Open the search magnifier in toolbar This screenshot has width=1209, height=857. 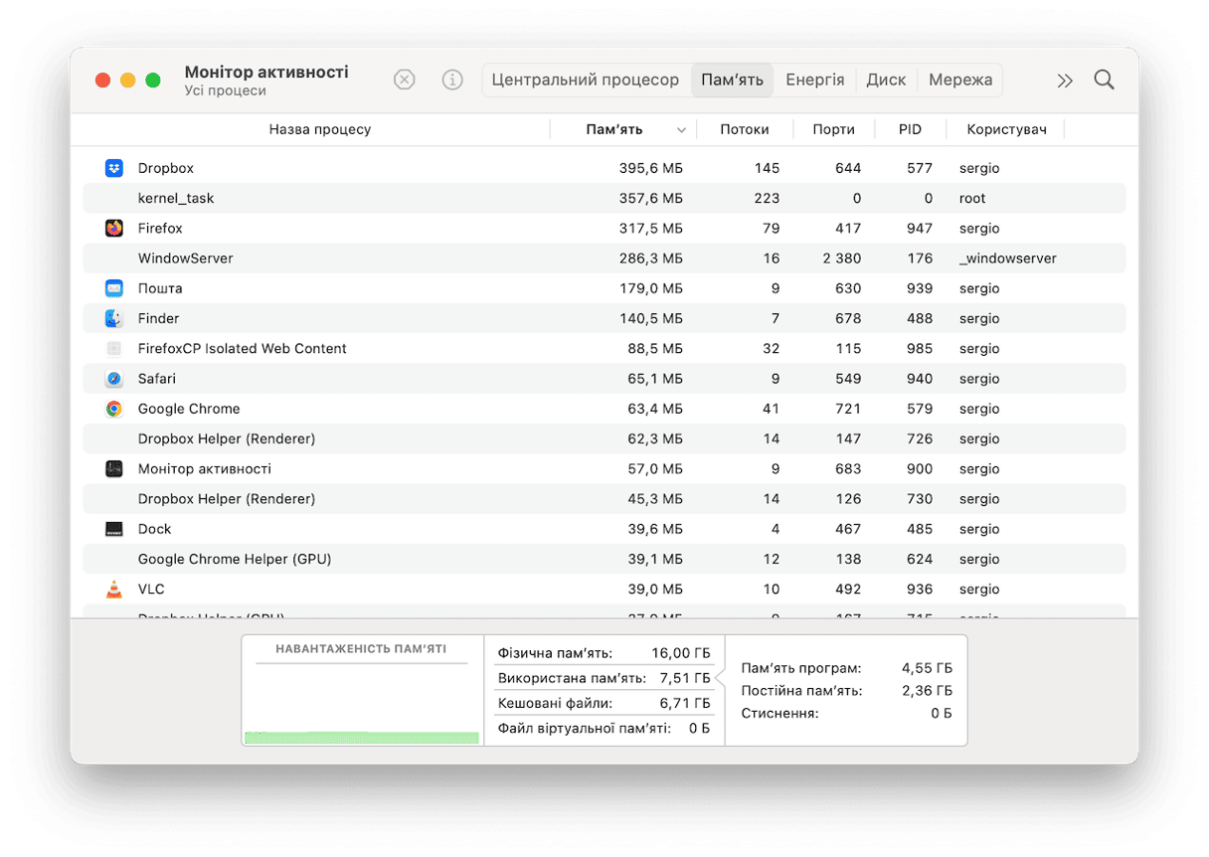(1104, 80)
